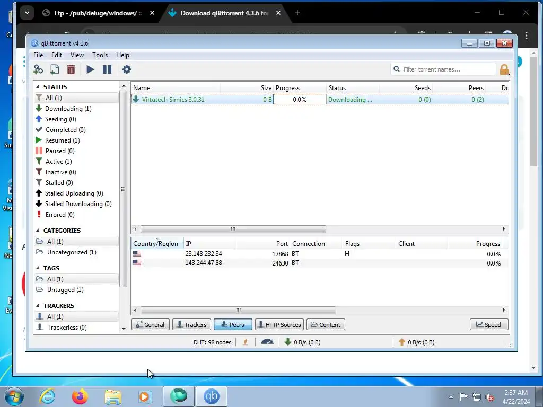Select the Paused (0) status filter
The height and width of the screenshot is (407, 543).
pos(60,151)
